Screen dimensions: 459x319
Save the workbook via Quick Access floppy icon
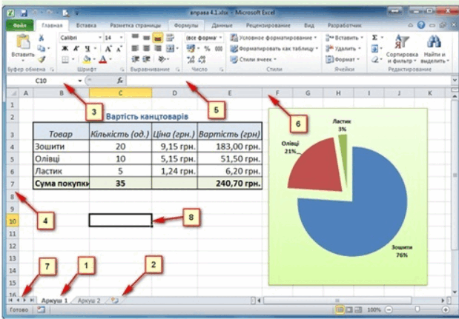pos(24,13)
